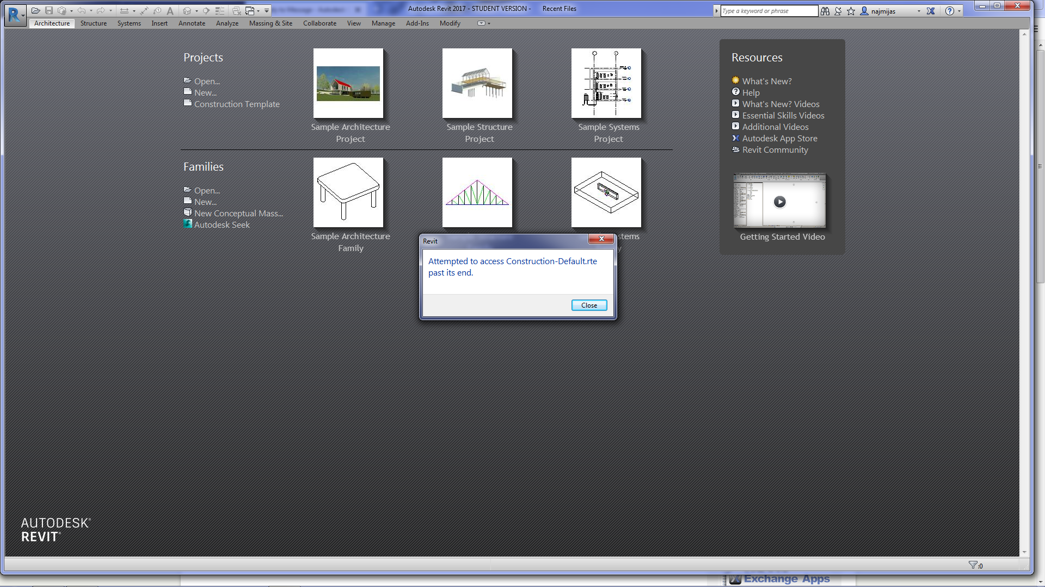Expand the redo history dropdown arrow
The width and height of the screenshot is (1045, 587).
point(110,11)
